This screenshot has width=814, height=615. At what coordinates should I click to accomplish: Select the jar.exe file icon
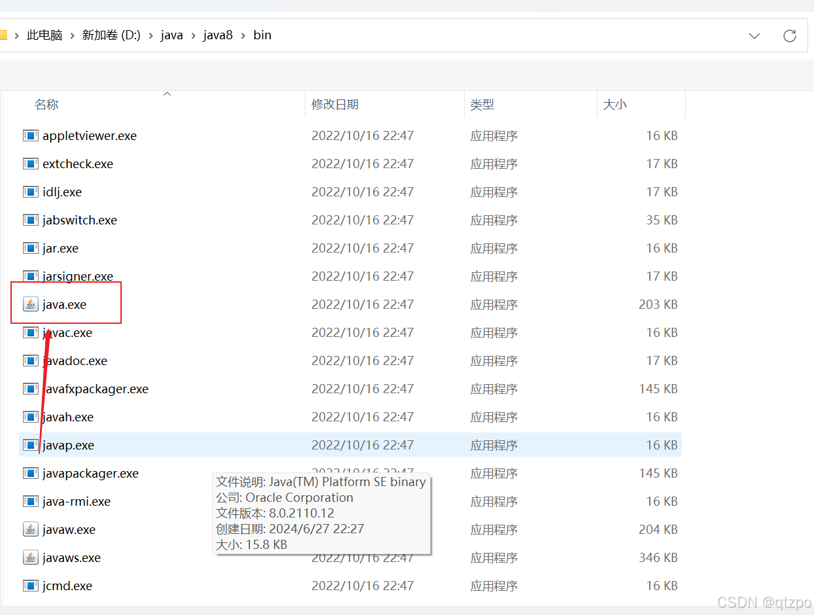pos(31,248)
